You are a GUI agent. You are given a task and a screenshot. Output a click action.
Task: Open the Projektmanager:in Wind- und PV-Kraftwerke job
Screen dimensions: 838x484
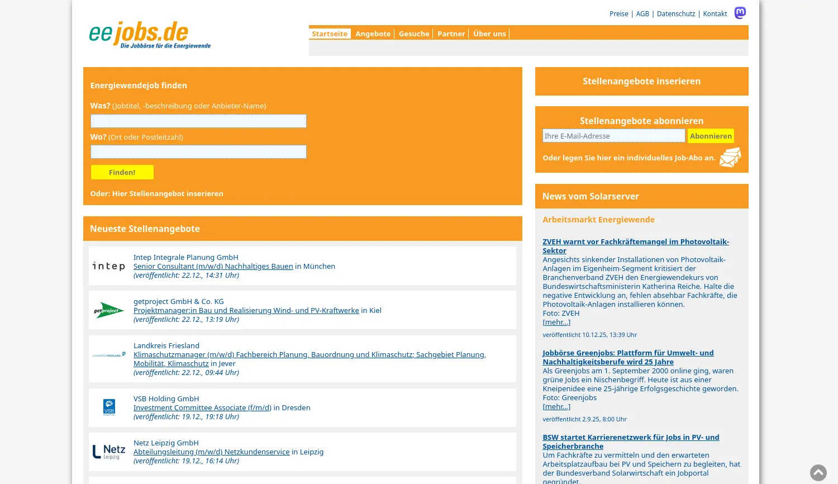click(x=246, y=310)
